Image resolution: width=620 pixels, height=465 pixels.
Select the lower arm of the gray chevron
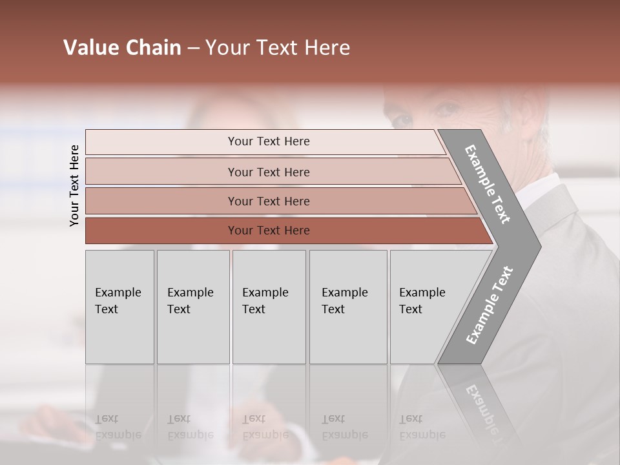coord(489,305)
